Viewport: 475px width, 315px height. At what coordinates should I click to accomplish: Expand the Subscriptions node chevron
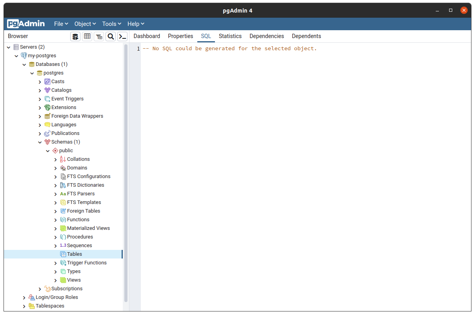(x=40, y=289)
